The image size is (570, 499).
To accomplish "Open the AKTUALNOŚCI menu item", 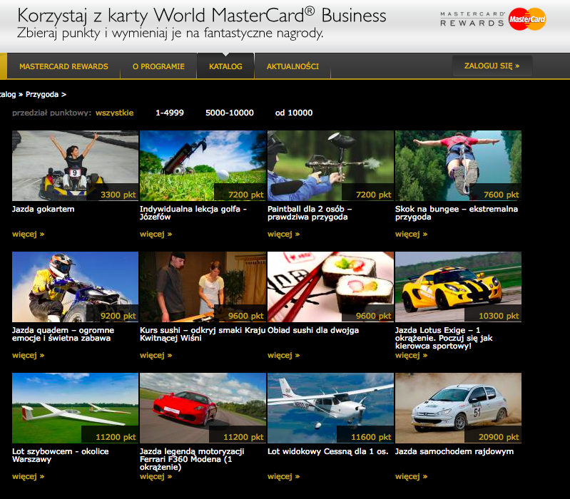I will [292, 66].
